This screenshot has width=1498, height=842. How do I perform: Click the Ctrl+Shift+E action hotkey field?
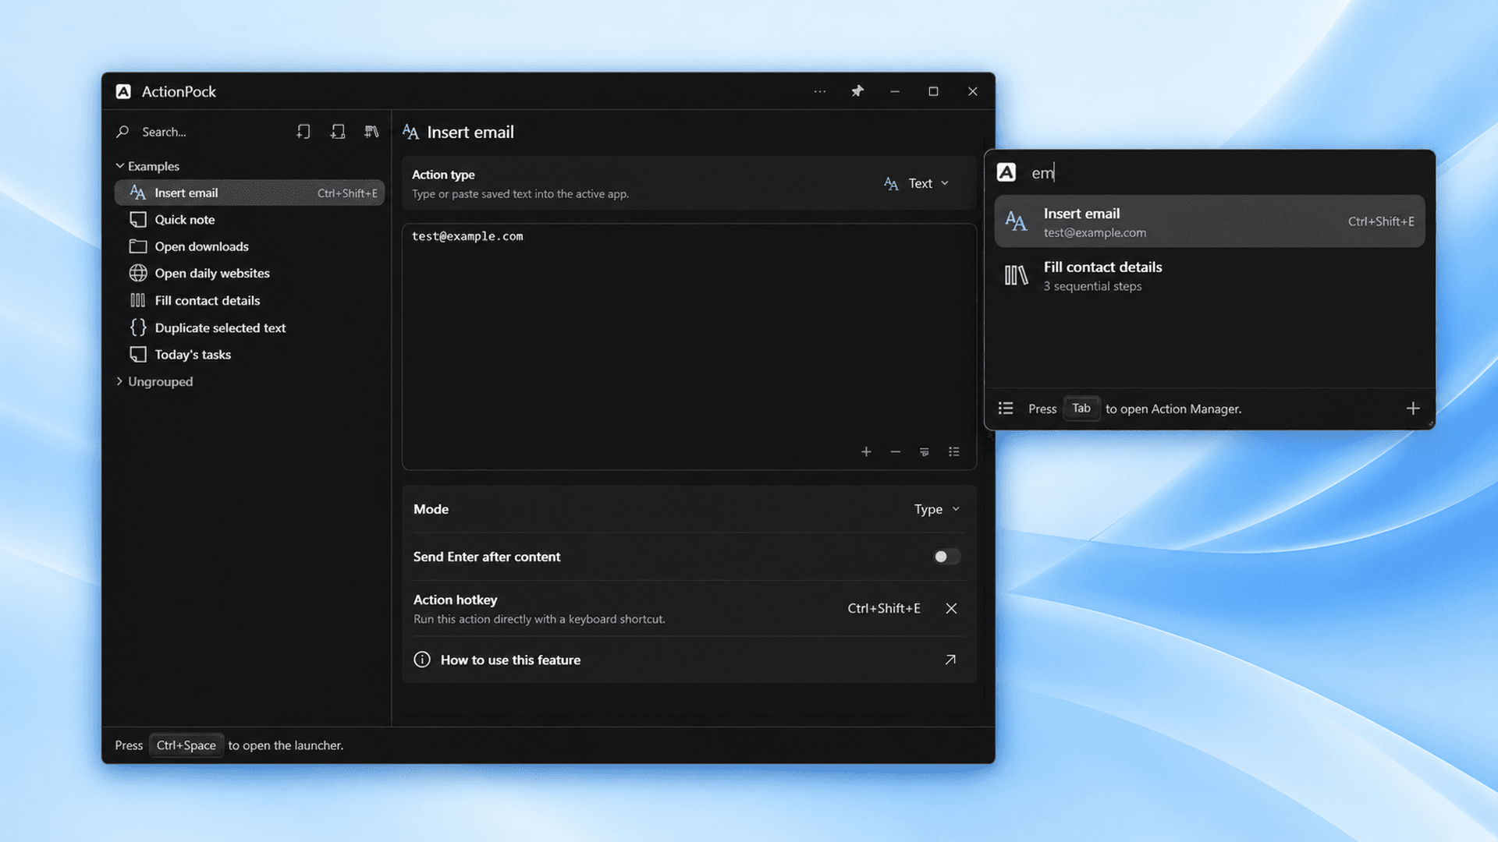884,608
